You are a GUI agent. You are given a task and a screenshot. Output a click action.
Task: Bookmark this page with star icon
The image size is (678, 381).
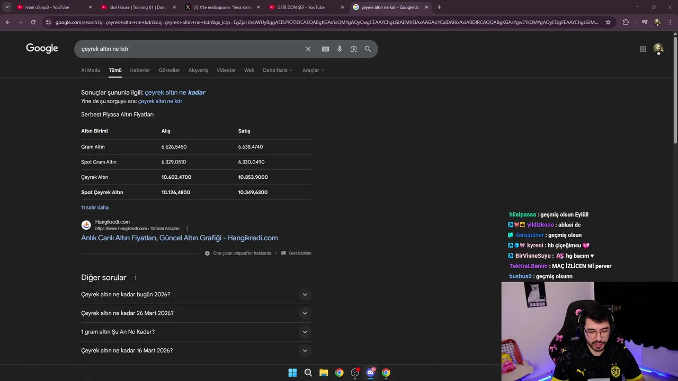click(608, 22)
